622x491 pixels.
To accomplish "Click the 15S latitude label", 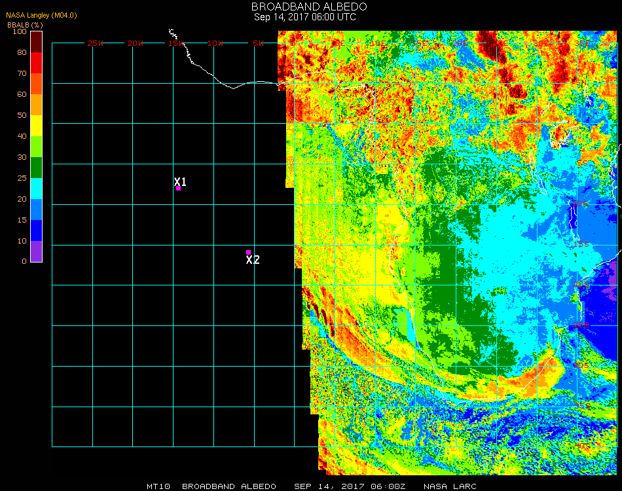I will (579, 244).
